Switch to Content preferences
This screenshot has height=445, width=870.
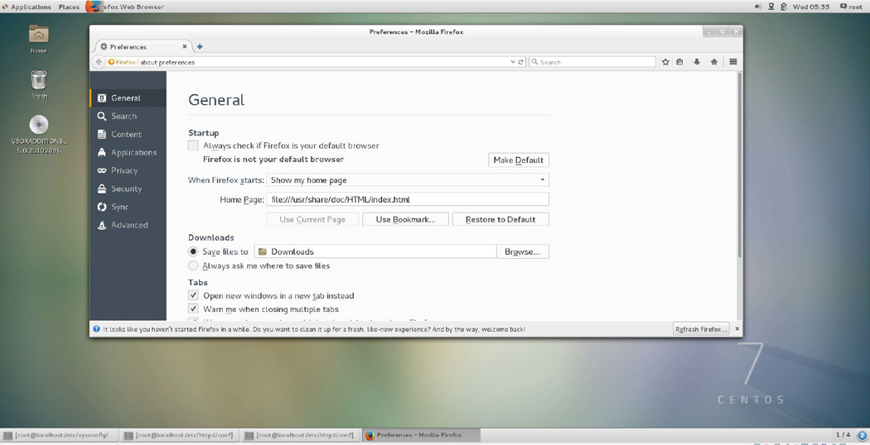[128, 135]
